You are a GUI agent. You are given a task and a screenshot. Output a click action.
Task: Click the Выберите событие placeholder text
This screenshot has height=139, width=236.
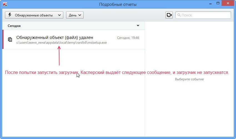(189, 79)
